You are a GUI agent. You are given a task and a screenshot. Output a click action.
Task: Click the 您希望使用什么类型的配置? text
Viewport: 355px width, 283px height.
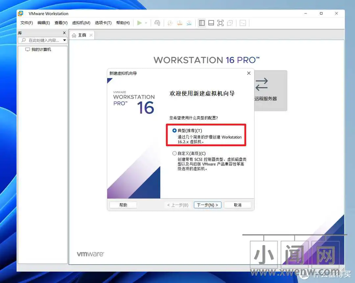coord(194,118)
